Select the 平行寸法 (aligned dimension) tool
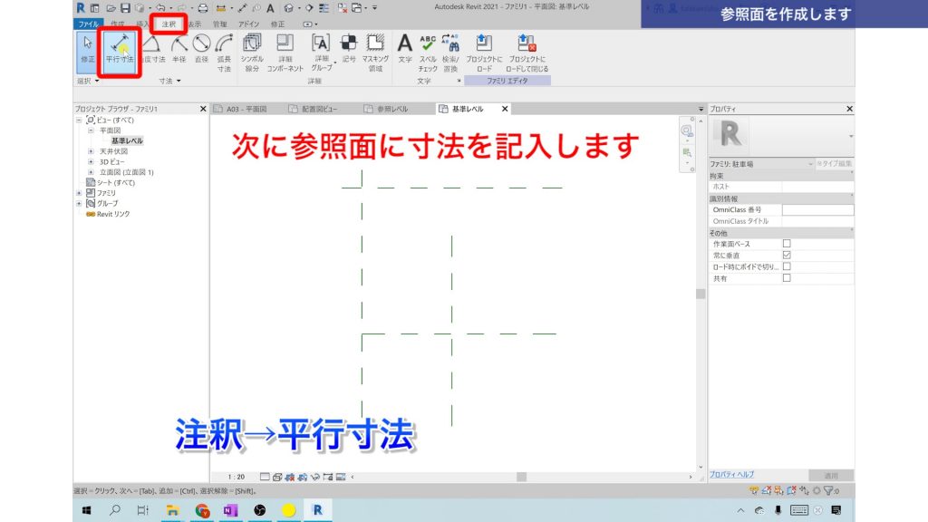This screenshot has height=522, width=928. (x=120, y=50)
